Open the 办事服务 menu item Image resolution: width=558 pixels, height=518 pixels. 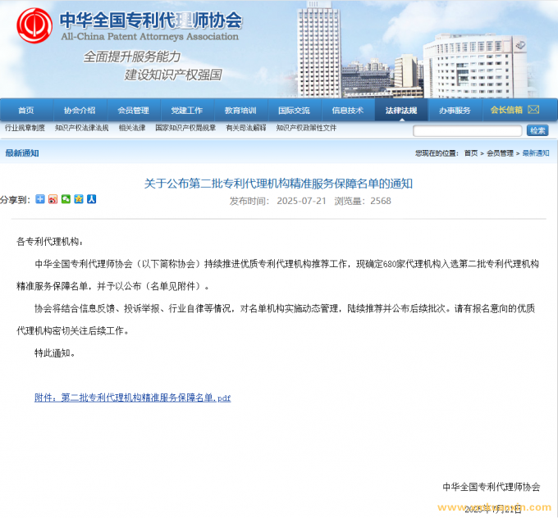455,111
